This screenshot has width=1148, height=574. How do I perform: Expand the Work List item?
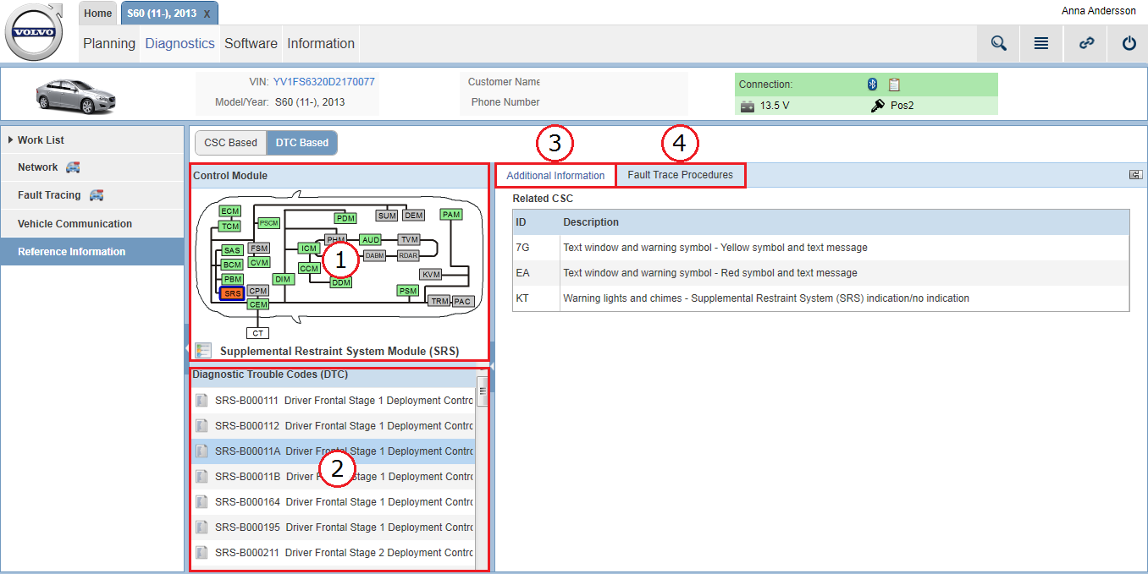[92, 140]
